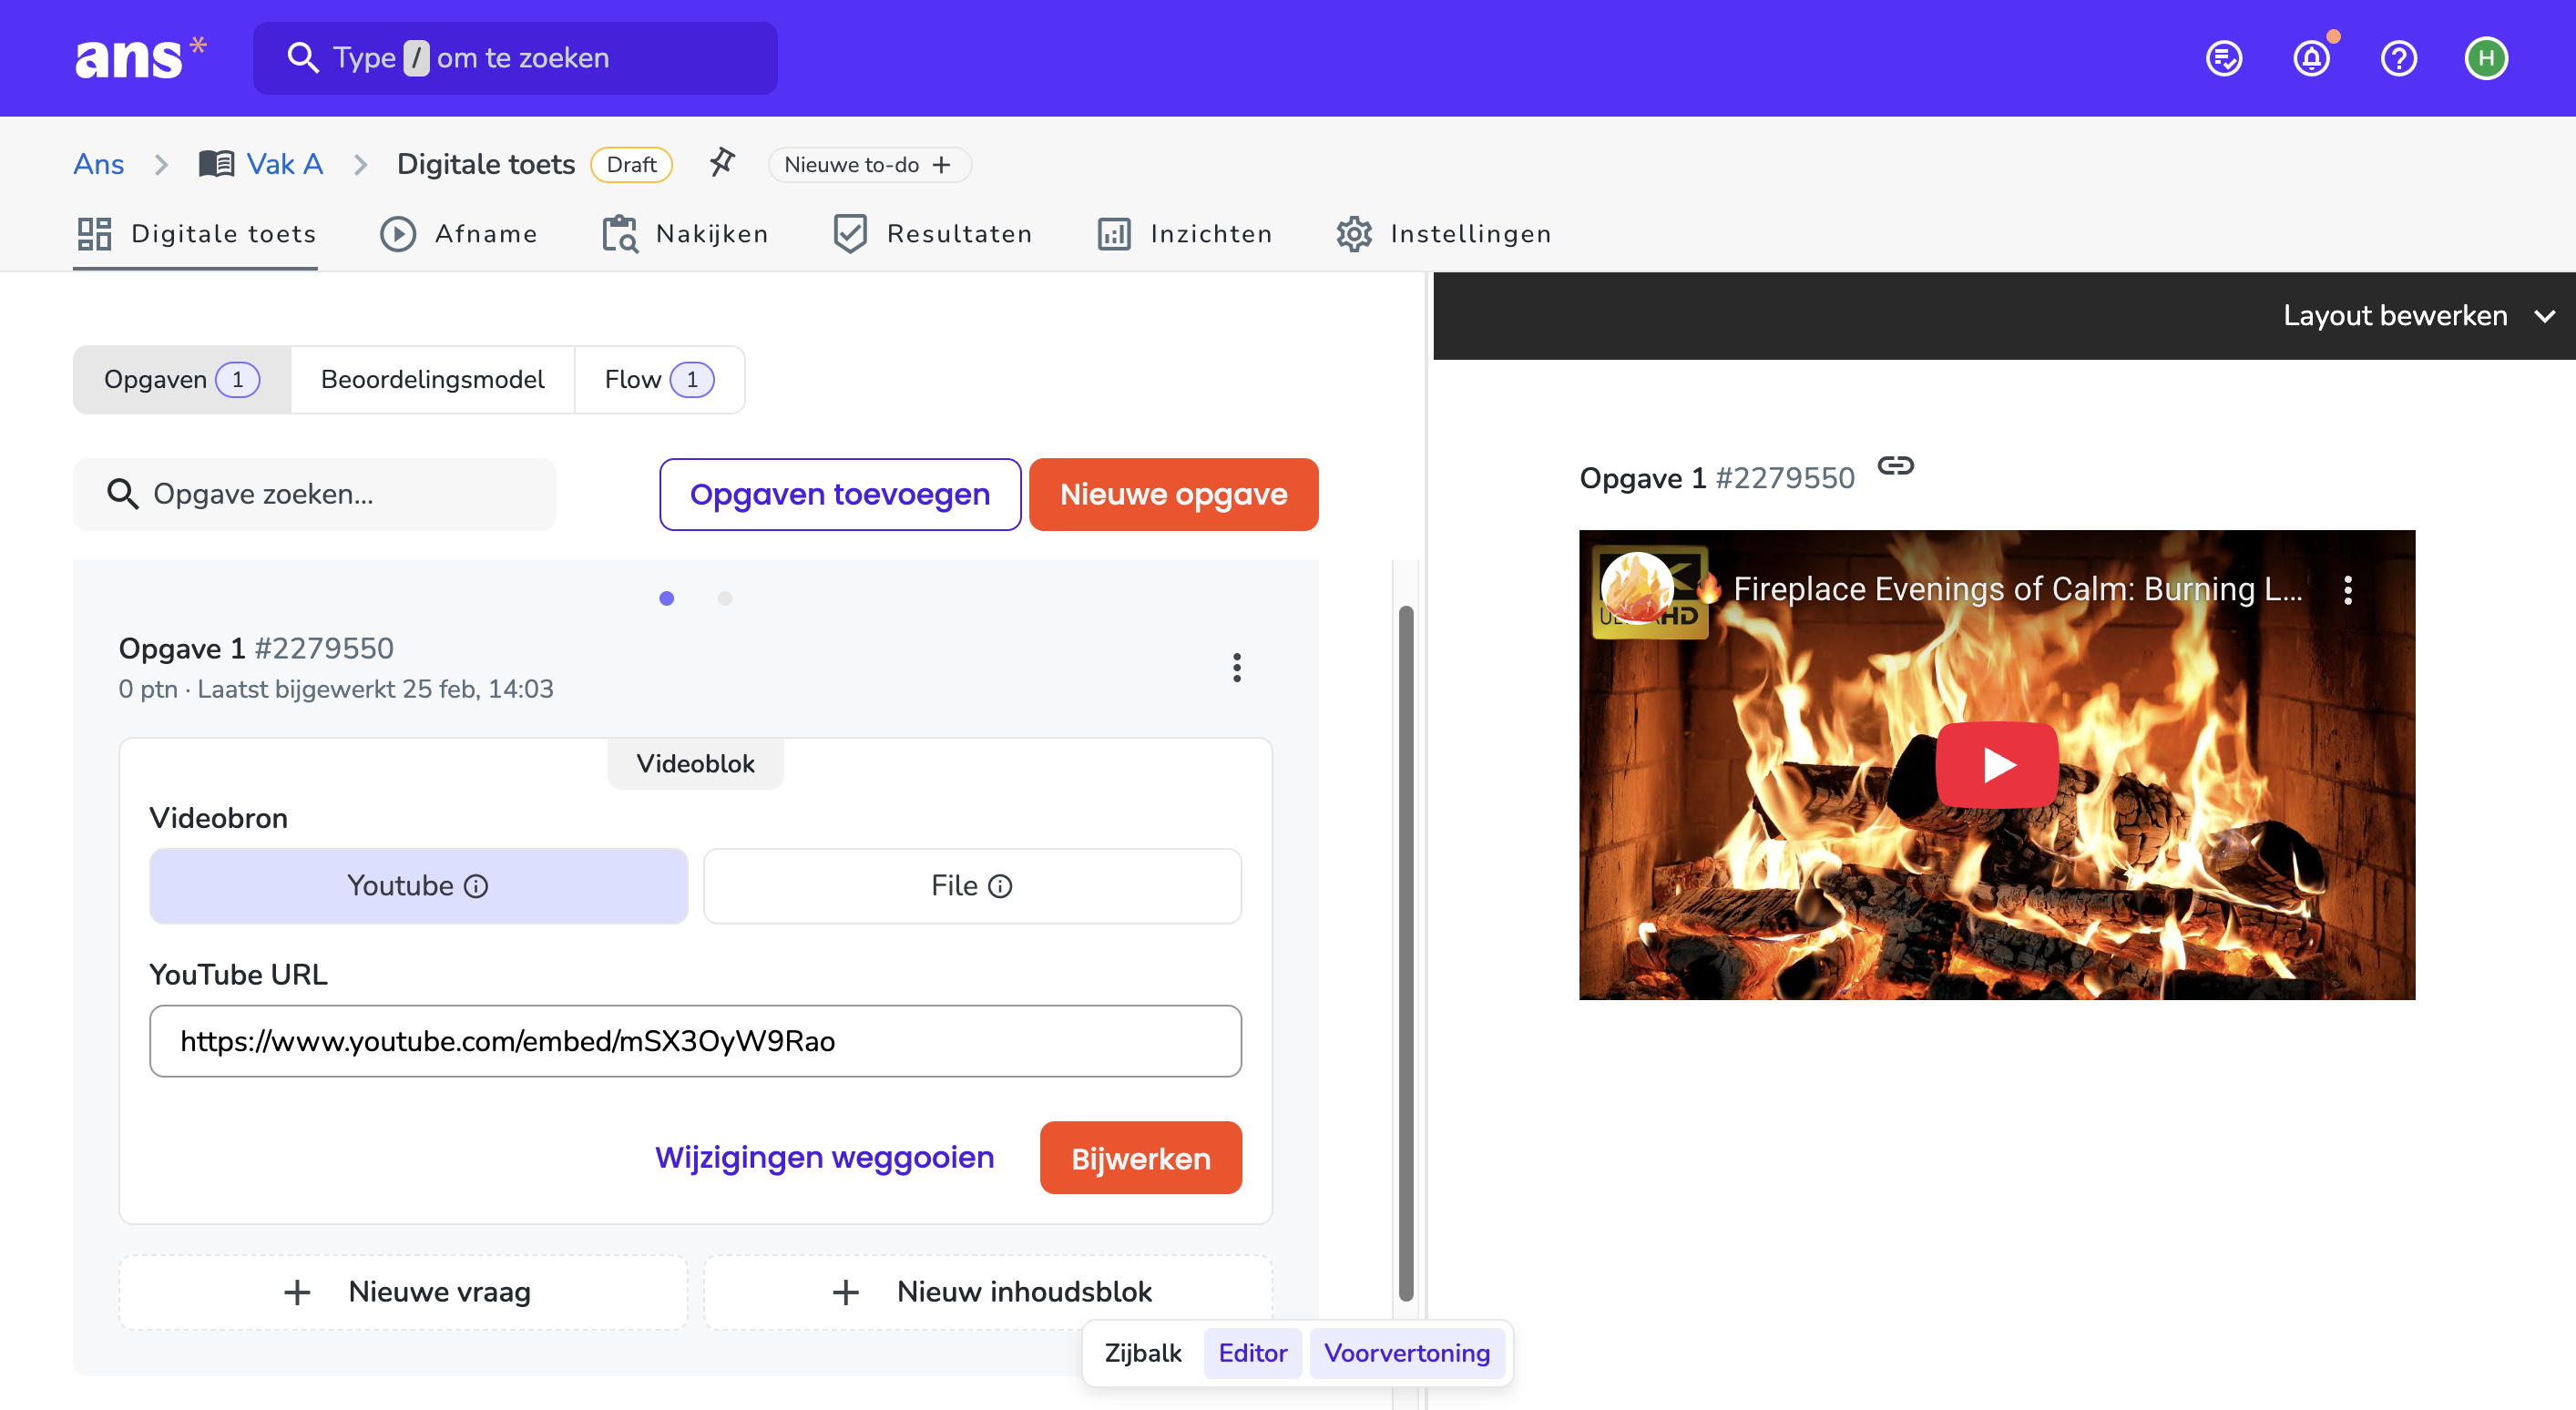Open the help question mark icon

2398,58
